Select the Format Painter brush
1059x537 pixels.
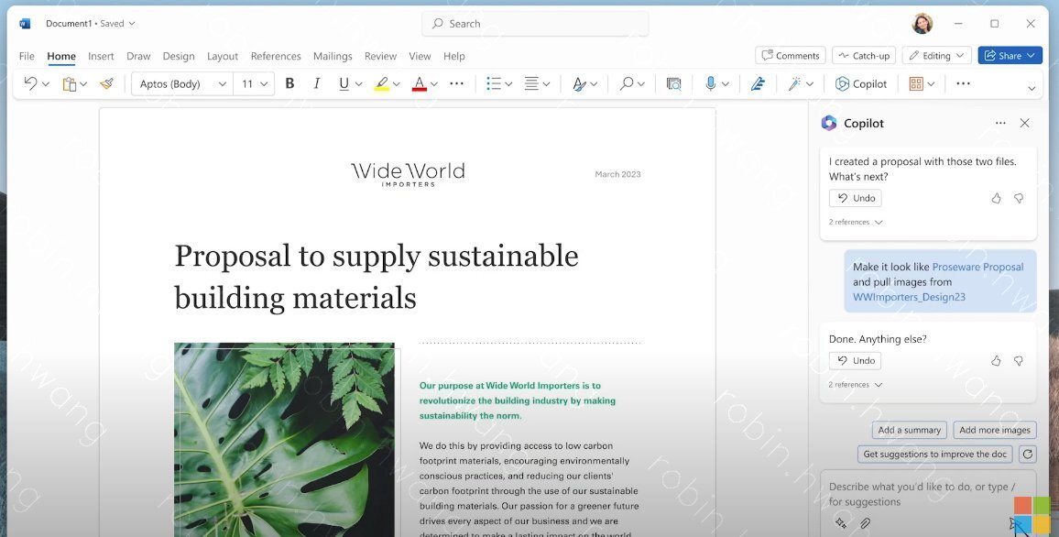point(106,83)
